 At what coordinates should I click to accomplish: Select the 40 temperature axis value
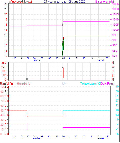pyautogui.click(x=117, y=86)
